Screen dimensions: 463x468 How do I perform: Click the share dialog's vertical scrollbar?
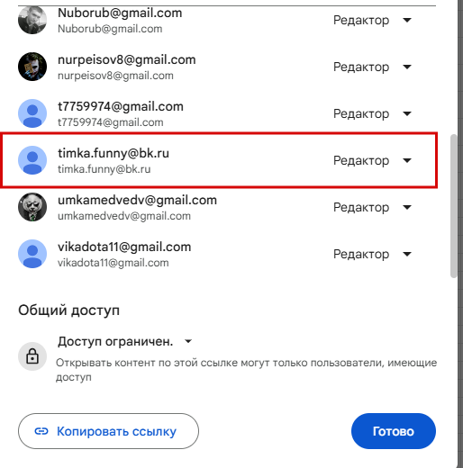[453, 206]
